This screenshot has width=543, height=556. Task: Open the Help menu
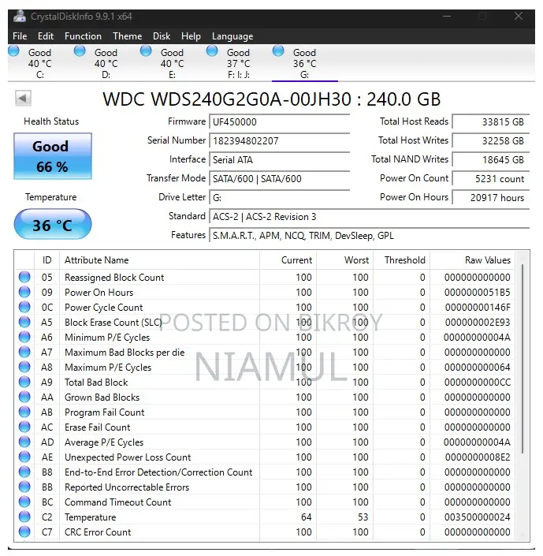[x=191, y=36]
